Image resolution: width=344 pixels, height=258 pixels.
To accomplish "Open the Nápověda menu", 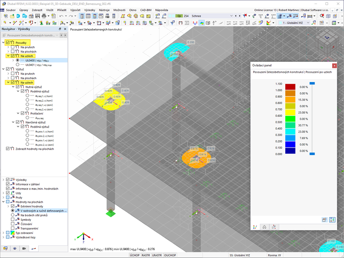I will (162, 10).
